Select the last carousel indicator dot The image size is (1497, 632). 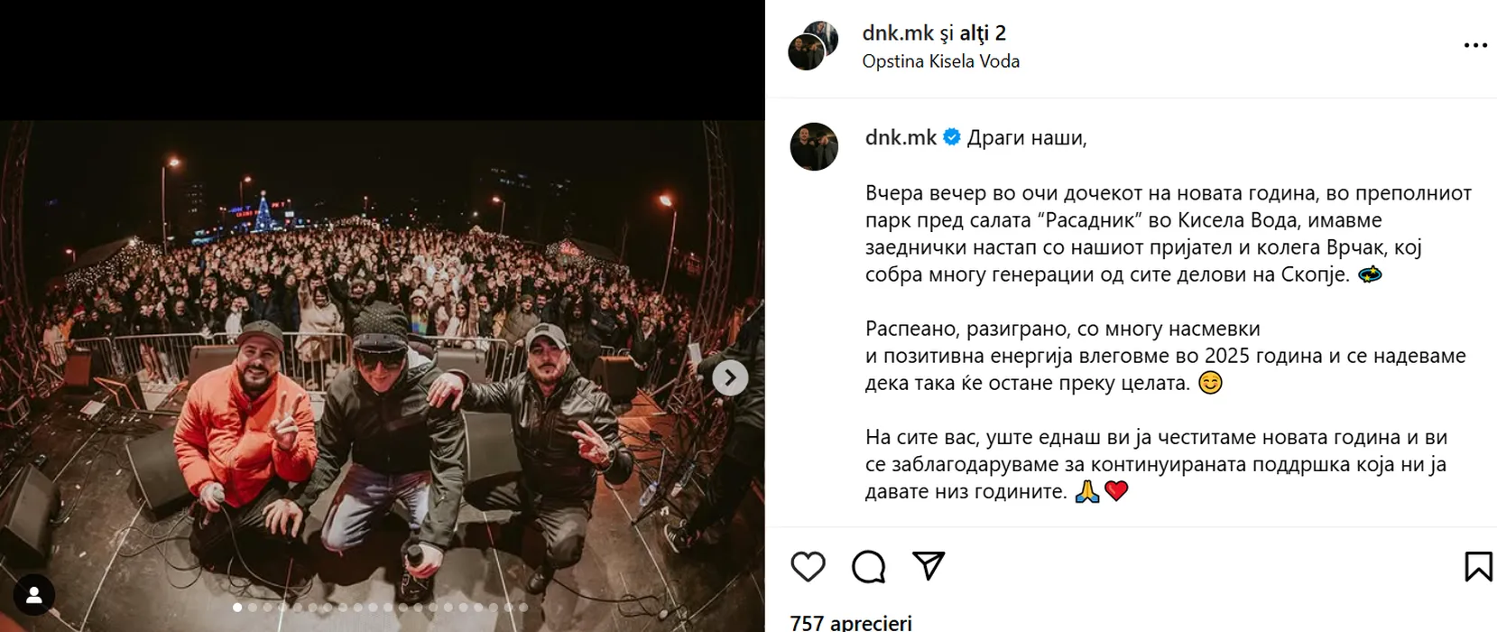524,608
